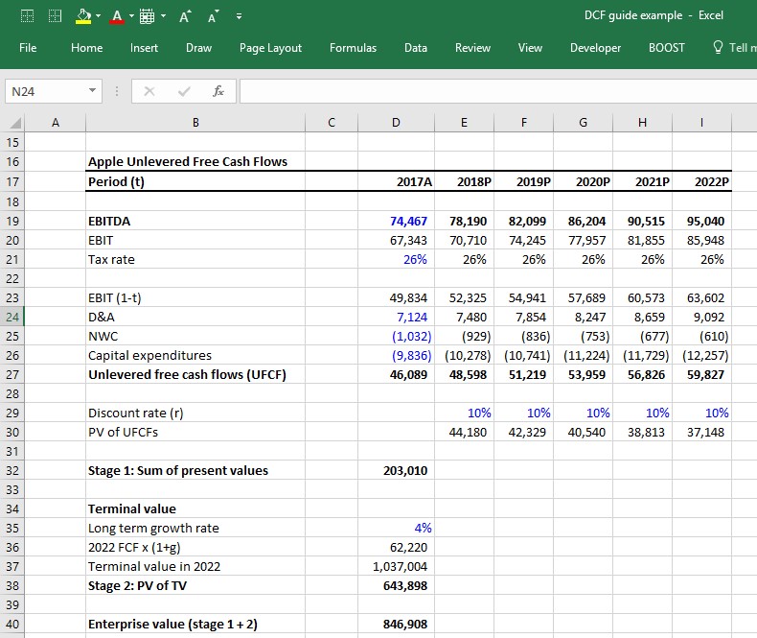Select row 24 header
The height and width of the screenshot is (638, 757).
(12, 317)
